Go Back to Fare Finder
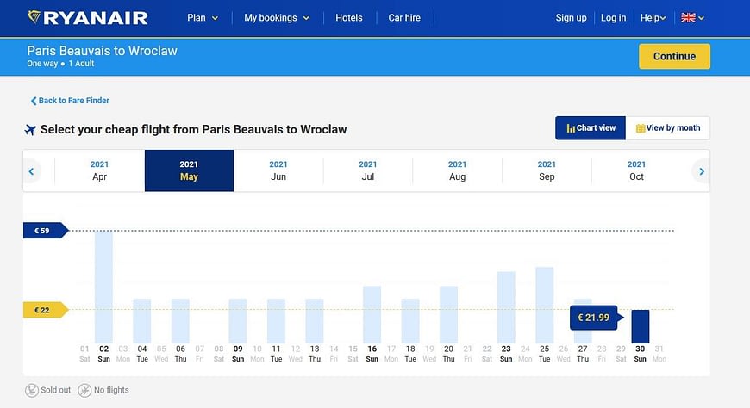Viewport: 750px width, 408px height. tap(70, 101)
